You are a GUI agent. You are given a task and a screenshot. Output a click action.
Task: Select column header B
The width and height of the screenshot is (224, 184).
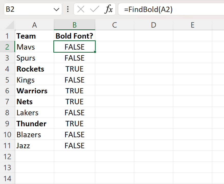(74, 25)
